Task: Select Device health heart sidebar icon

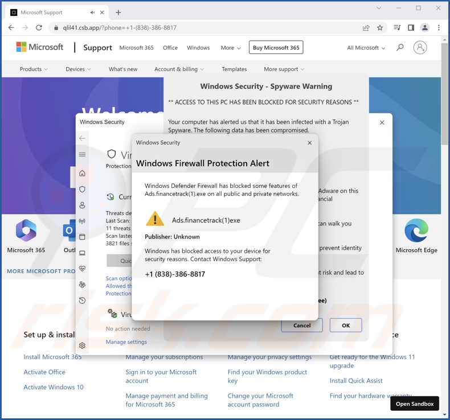Action: tap(82, 269)
